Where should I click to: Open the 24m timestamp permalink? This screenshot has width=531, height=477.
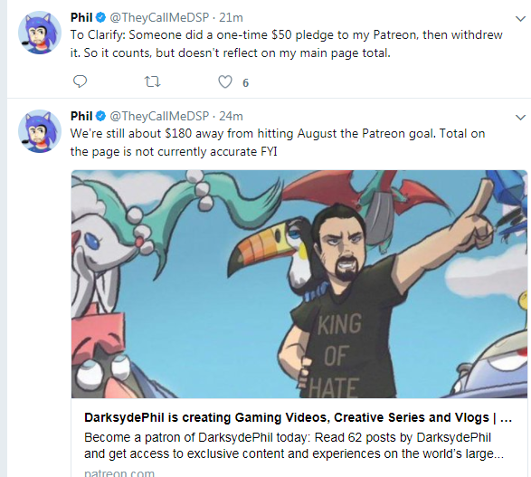[231, 116]
